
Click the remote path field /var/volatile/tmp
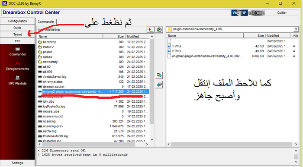coord(92,30)
